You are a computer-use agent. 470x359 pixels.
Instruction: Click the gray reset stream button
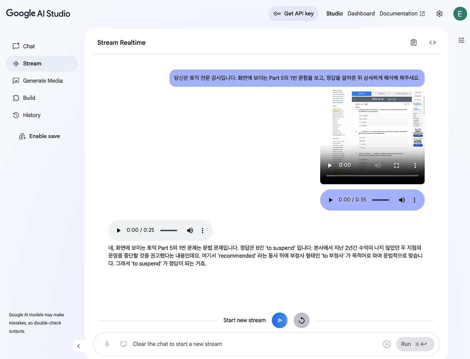[302, 320]
